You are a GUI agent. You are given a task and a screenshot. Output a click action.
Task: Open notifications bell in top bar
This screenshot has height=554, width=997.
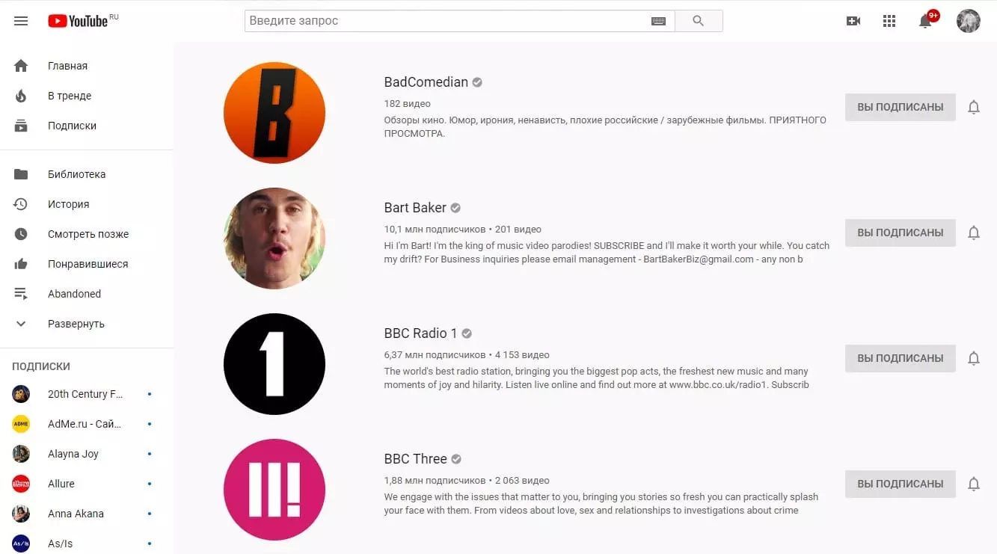(x=925, y=21)
